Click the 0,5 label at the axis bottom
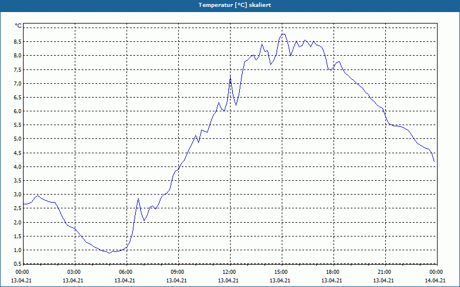 (x=18, y=264)
